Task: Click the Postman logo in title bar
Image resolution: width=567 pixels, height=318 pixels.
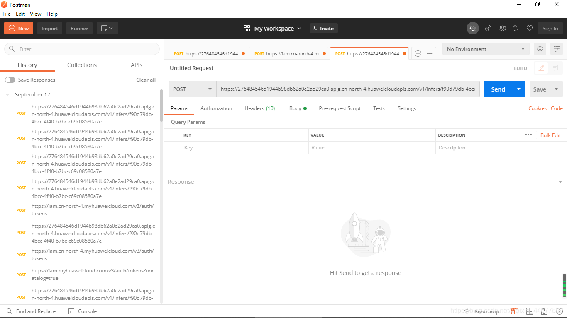Action: point(4,5)
